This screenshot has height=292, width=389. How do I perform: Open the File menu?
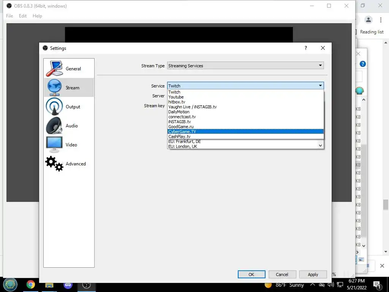click(x=9, y=16)
